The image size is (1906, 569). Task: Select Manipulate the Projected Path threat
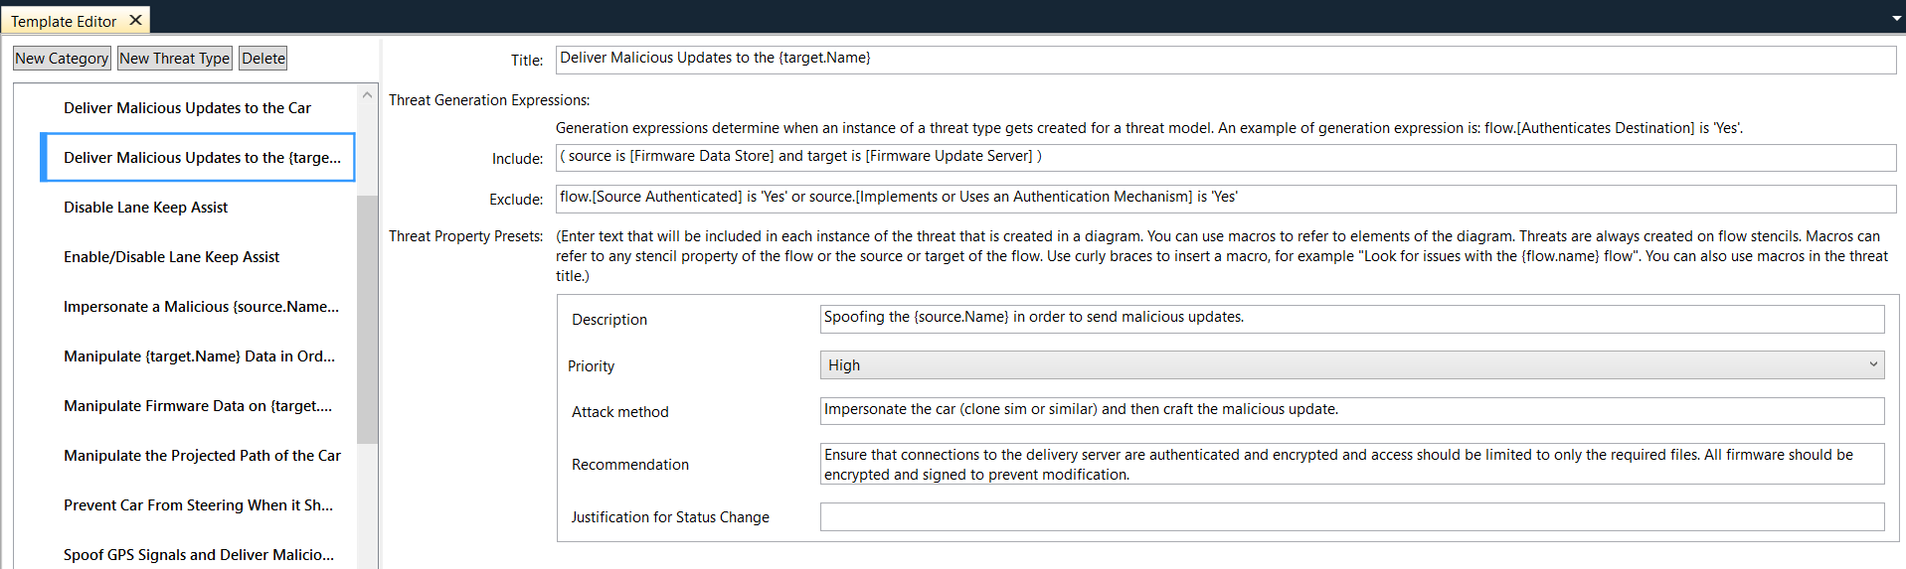[x=202, y=456]
